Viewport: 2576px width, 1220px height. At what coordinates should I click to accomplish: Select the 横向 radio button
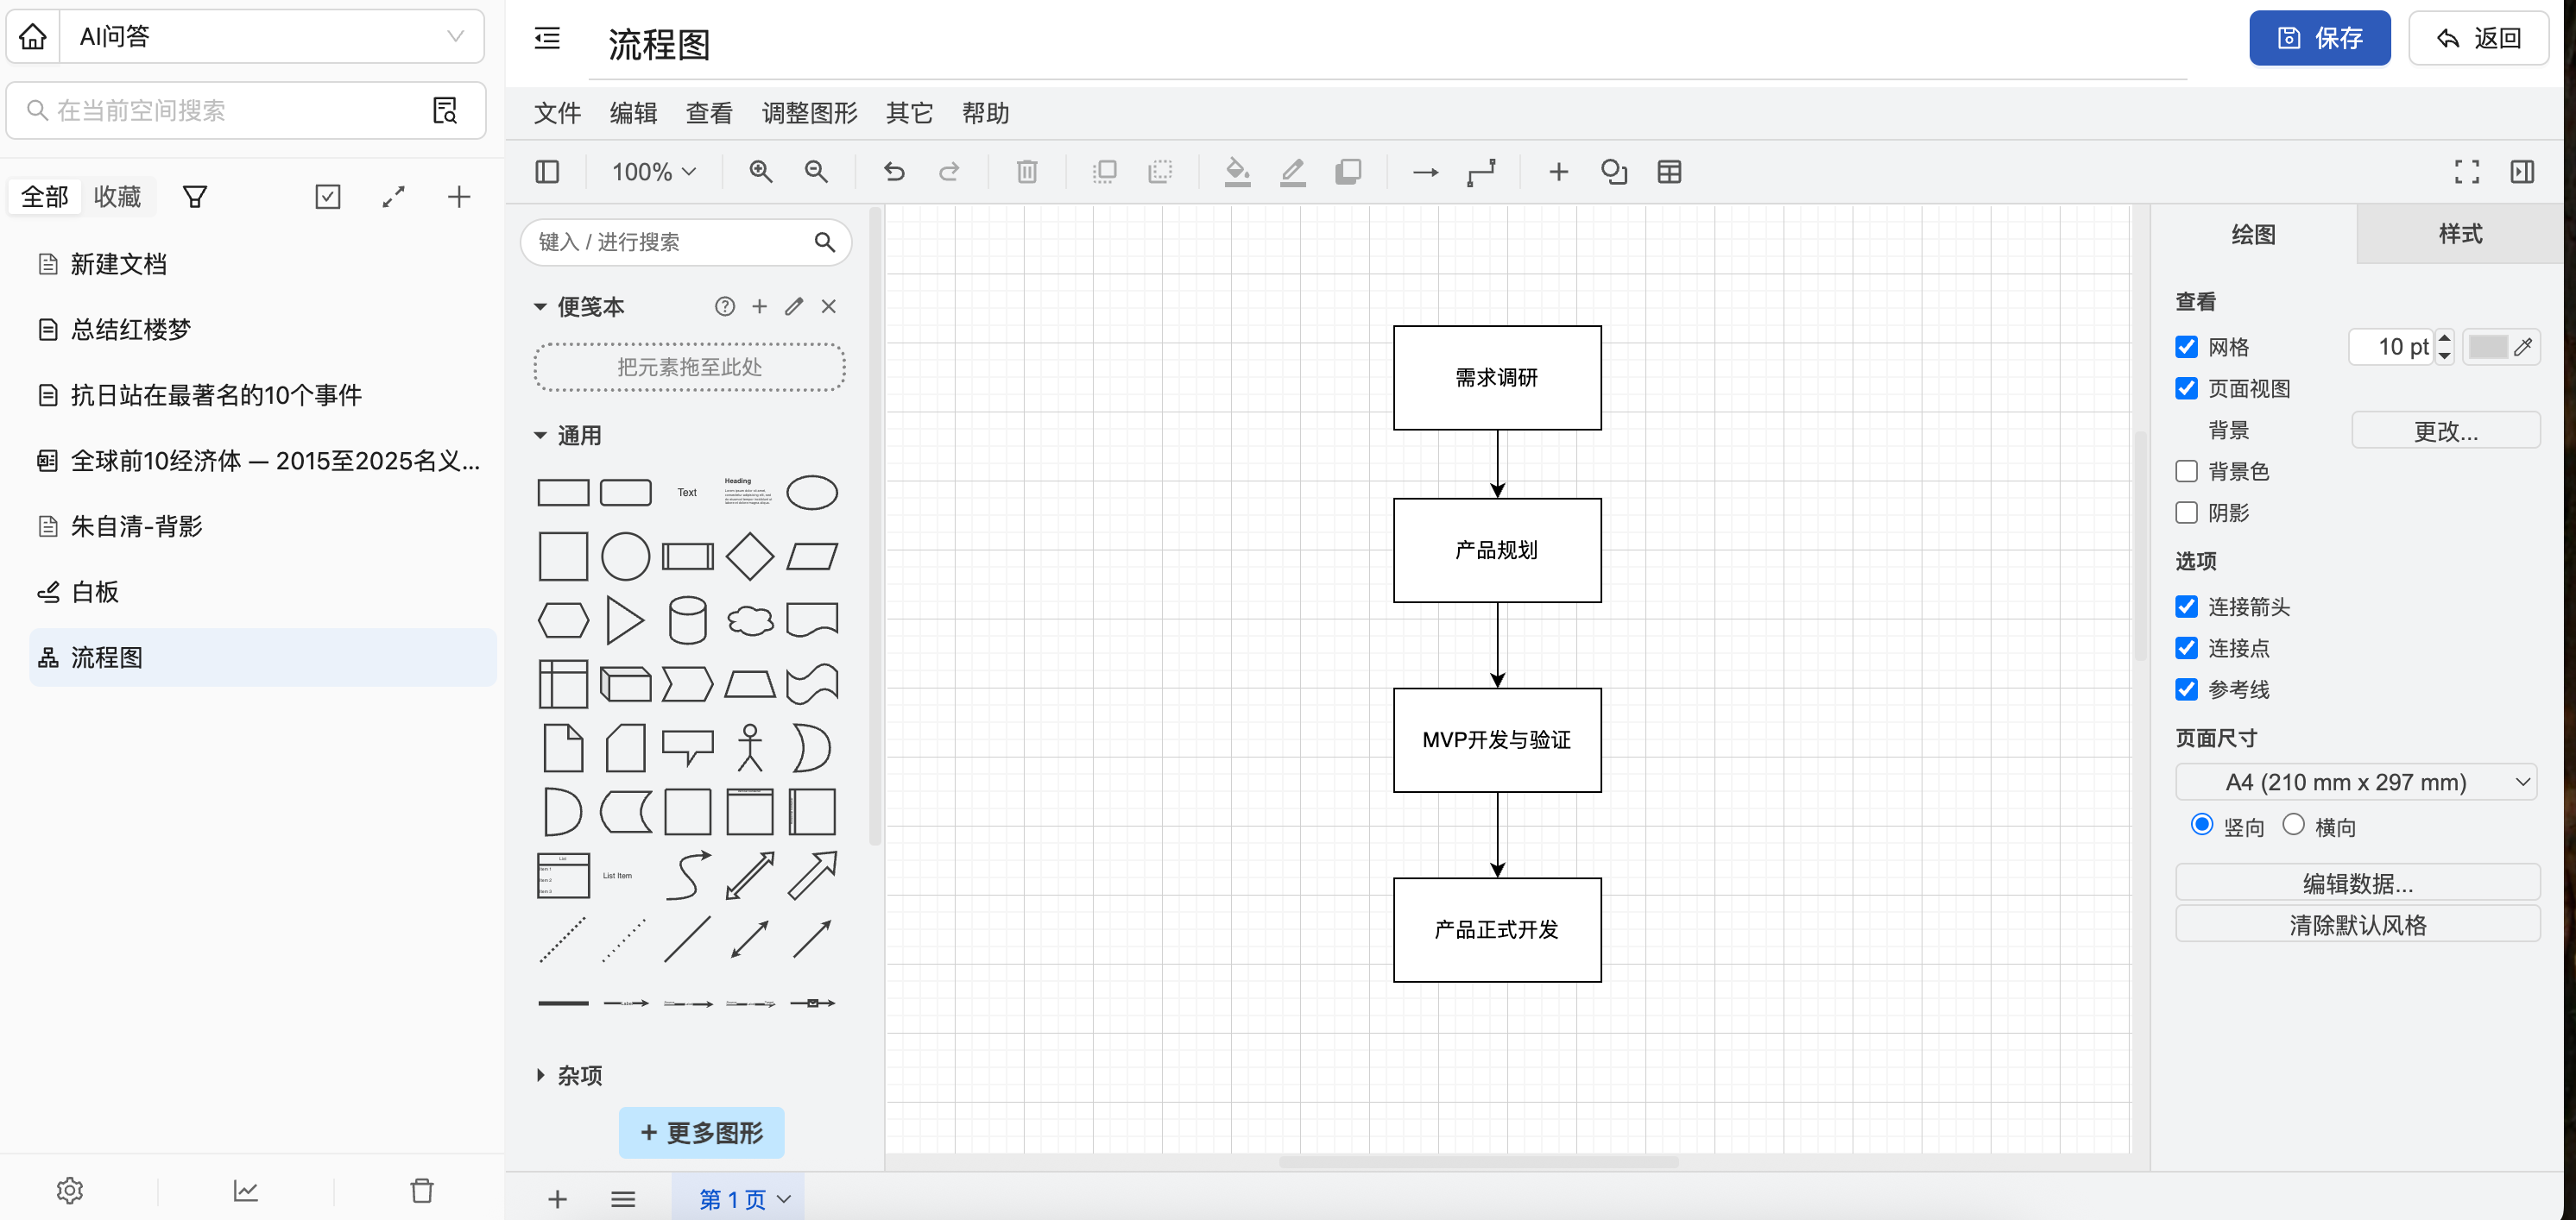pyautogui.click(x=2294, y=824)
